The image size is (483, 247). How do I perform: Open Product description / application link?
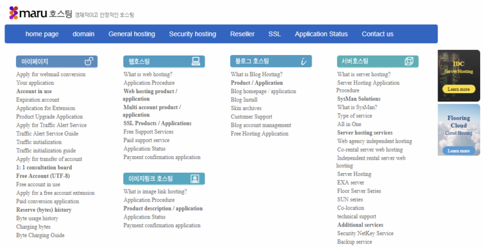click(x=163, y=208)
